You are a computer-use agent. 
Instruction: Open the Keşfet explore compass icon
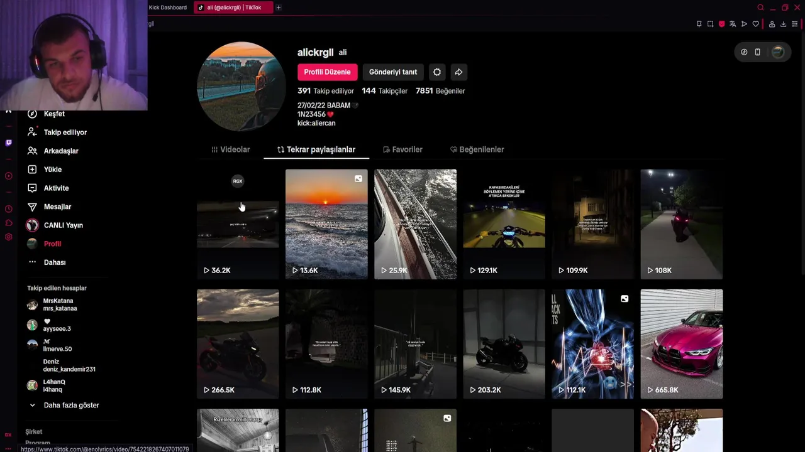pos(32,114)
